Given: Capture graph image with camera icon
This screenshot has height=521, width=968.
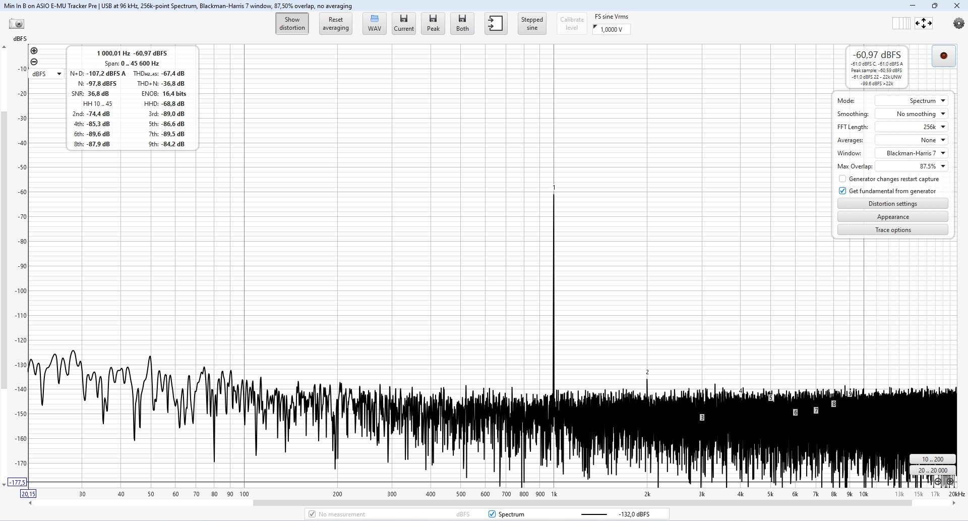Looking at the screenshot, I should point(17,24).
